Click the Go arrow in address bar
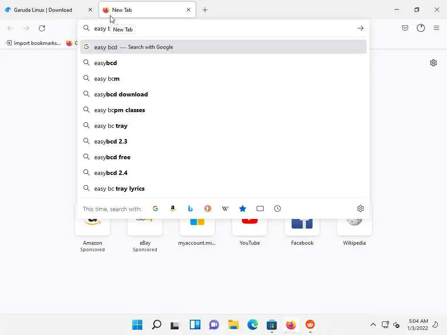The image size is (447, 335). [360, 28]
